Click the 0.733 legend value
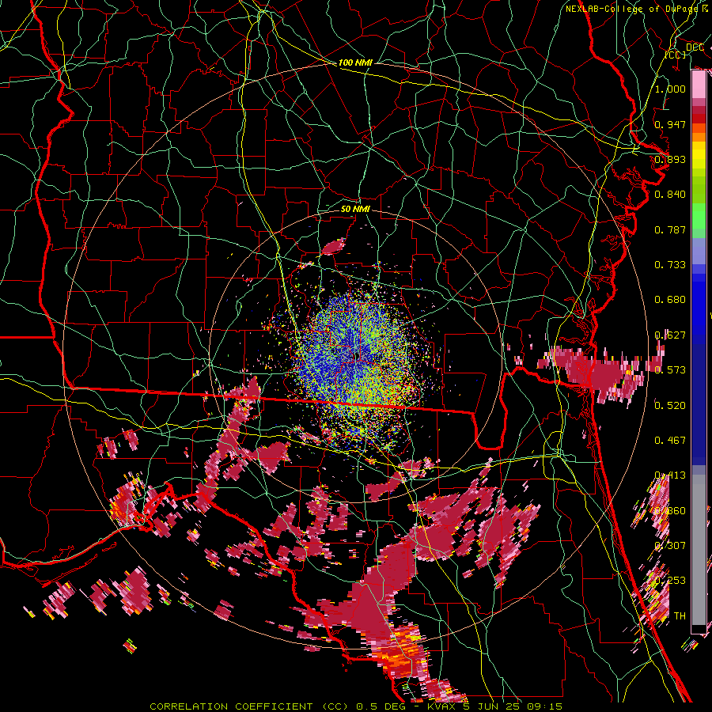 point(670,265)
